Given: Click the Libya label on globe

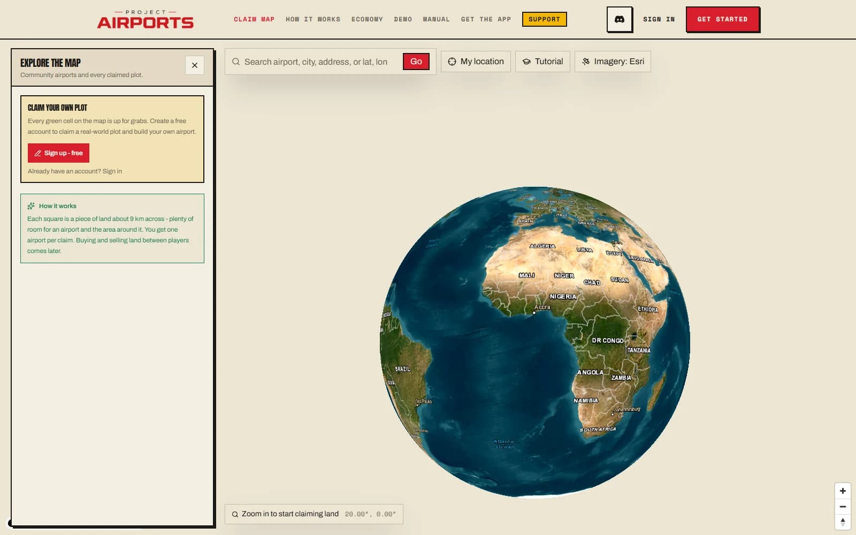Looking at the screenshot, I should 584,250.
